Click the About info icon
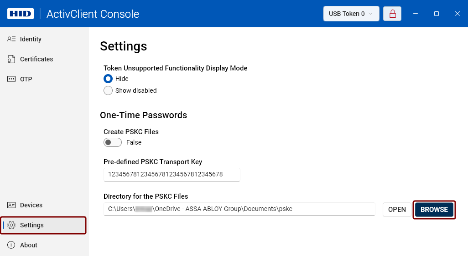This screenshot has height=256, width=468. click(x=11, y=245)
